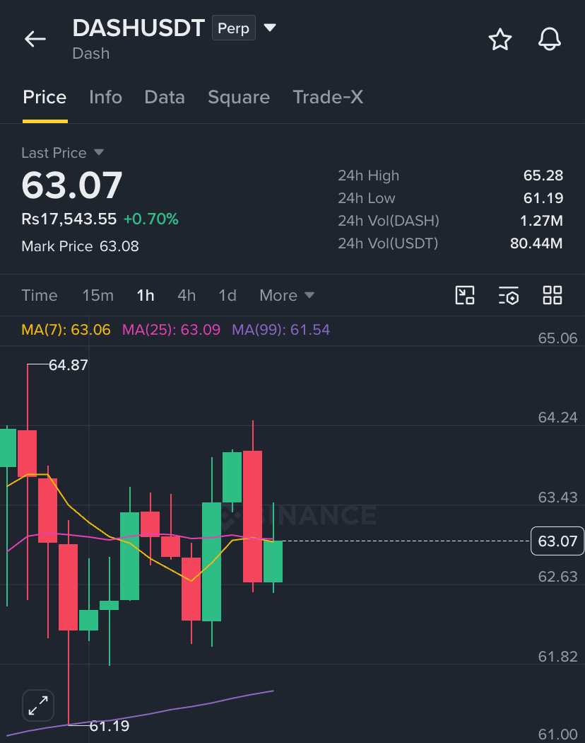Viewport: 585px width, 743px height.
Task: Open the DASHUSDT pair dropdown arrow
Action: [x=270, y=28]
